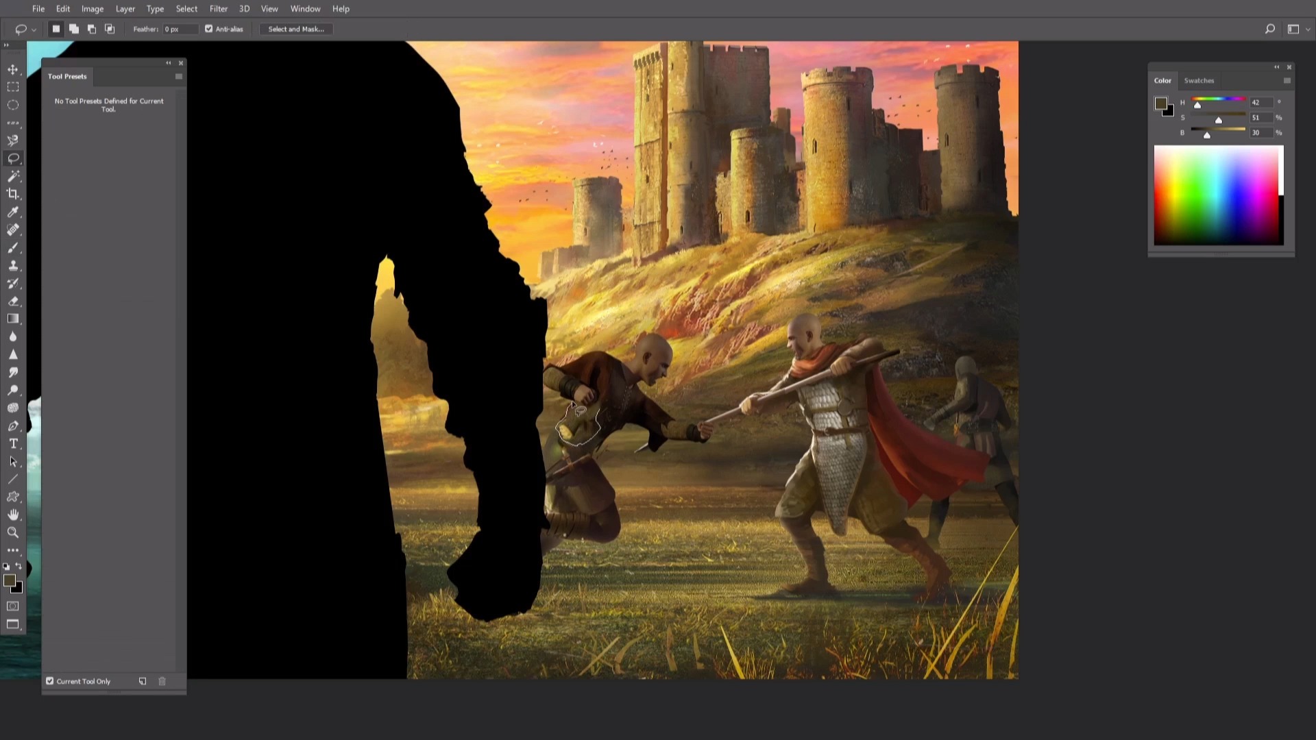The image size is (1316, 740).
Task: Open the Layer menu
Action: click(x=125, y=9)
